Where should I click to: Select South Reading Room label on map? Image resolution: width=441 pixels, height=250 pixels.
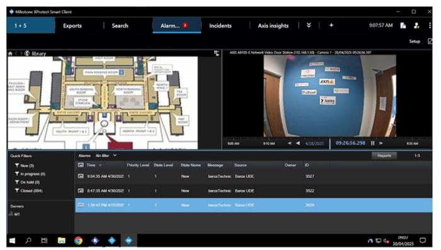click(81, 90)
